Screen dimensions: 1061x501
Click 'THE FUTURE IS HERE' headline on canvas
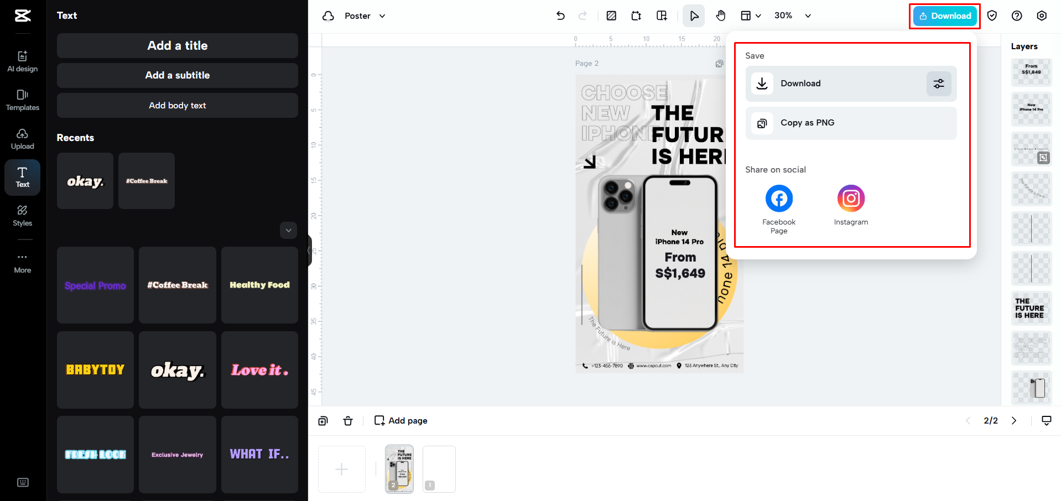tap(688, 135)
